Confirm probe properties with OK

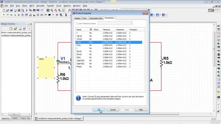pos(99,110)
